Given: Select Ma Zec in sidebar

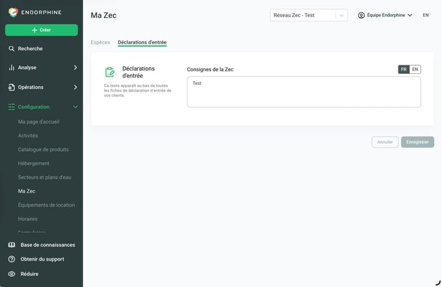Looking at the screenshot, I should tap(26, 191).
